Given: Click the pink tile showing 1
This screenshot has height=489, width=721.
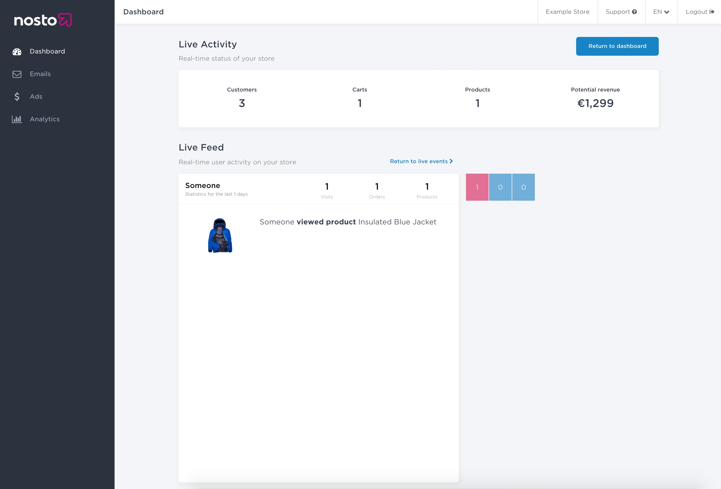Looking at the screenshot, I should (477, 187).
